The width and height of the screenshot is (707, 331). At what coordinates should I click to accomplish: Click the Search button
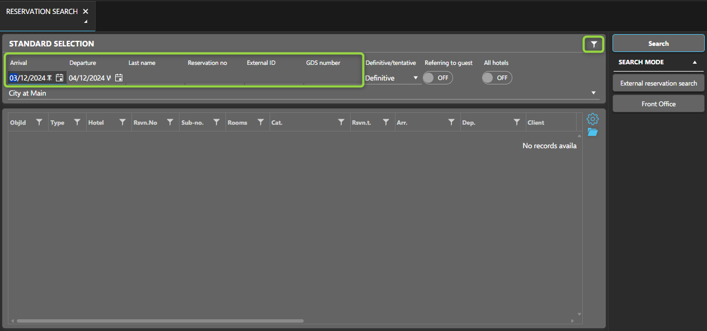point(658,44)
